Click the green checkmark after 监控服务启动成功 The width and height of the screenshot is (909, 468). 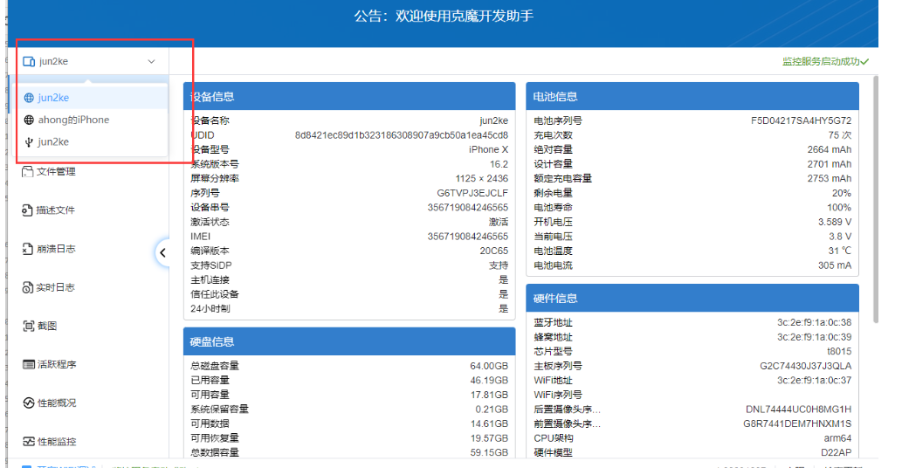pyautogui.click(x=864, y=61)
